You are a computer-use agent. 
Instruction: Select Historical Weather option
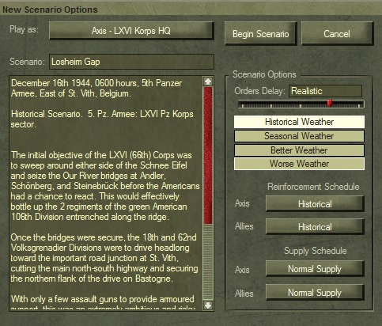299,122
